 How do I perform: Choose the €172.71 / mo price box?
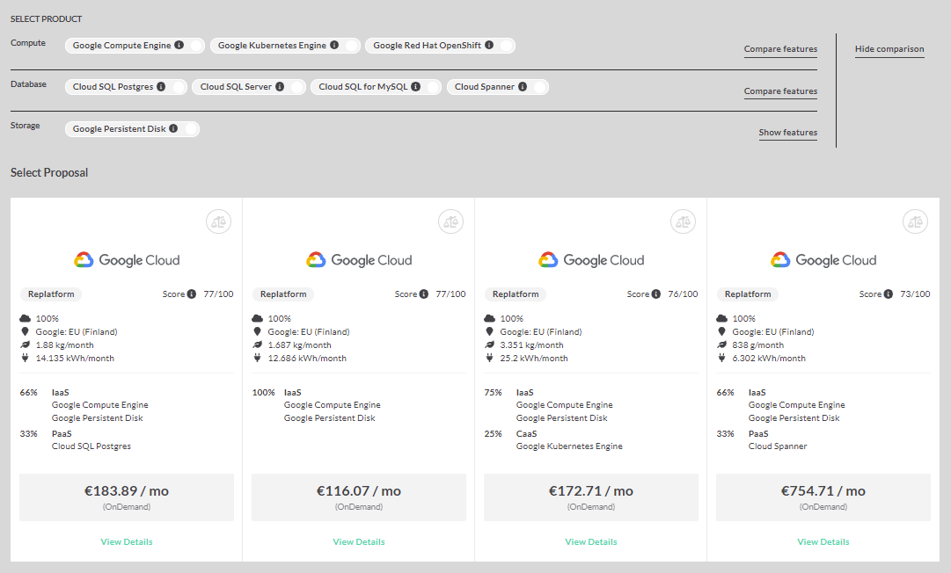pos(591,497)
